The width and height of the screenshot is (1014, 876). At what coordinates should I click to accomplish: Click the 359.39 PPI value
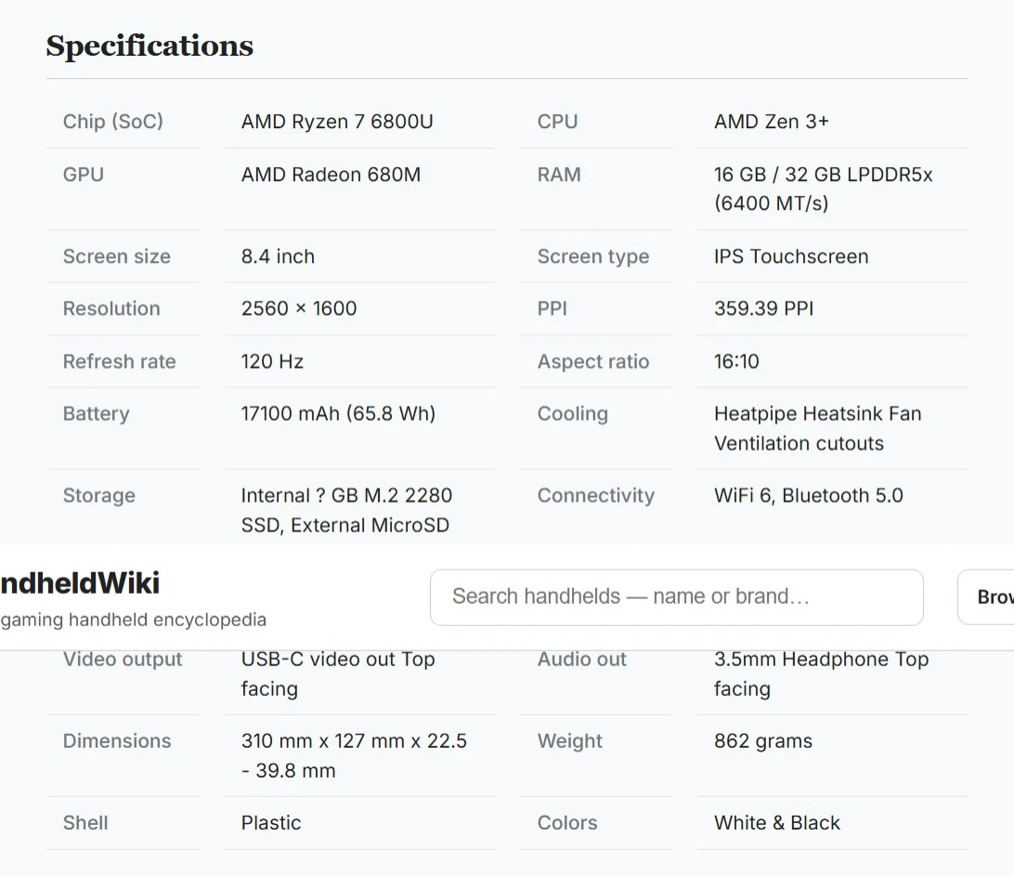763,308
